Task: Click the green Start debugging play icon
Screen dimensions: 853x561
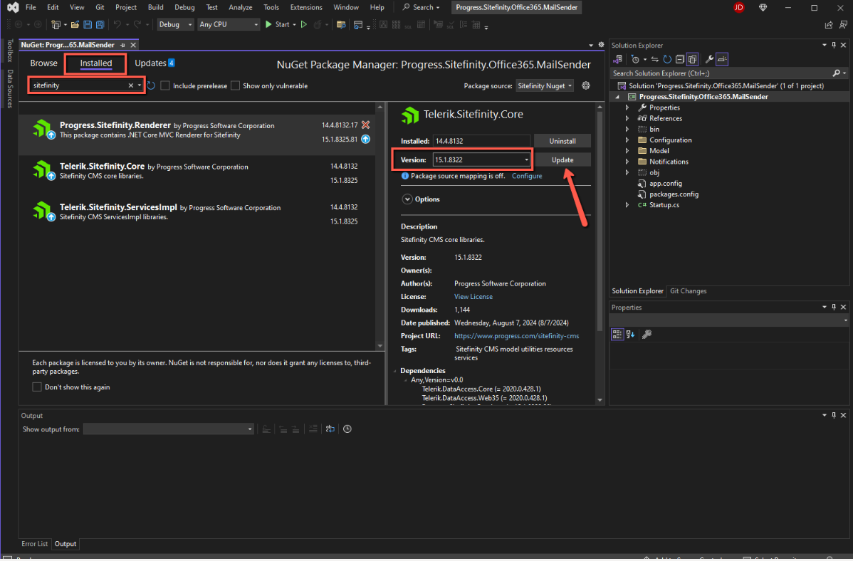Action: click(x=268, y=24)
